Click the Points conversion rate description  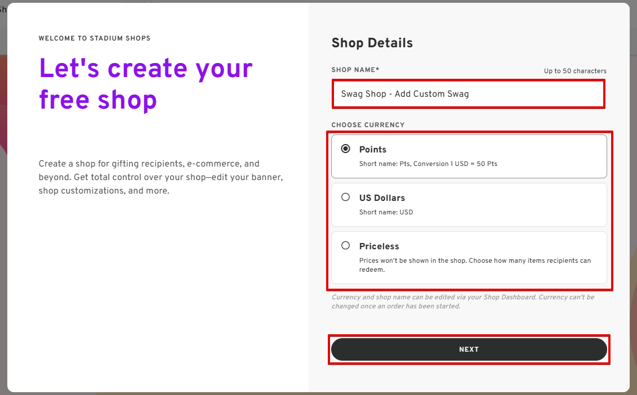[x=428, y=164]
